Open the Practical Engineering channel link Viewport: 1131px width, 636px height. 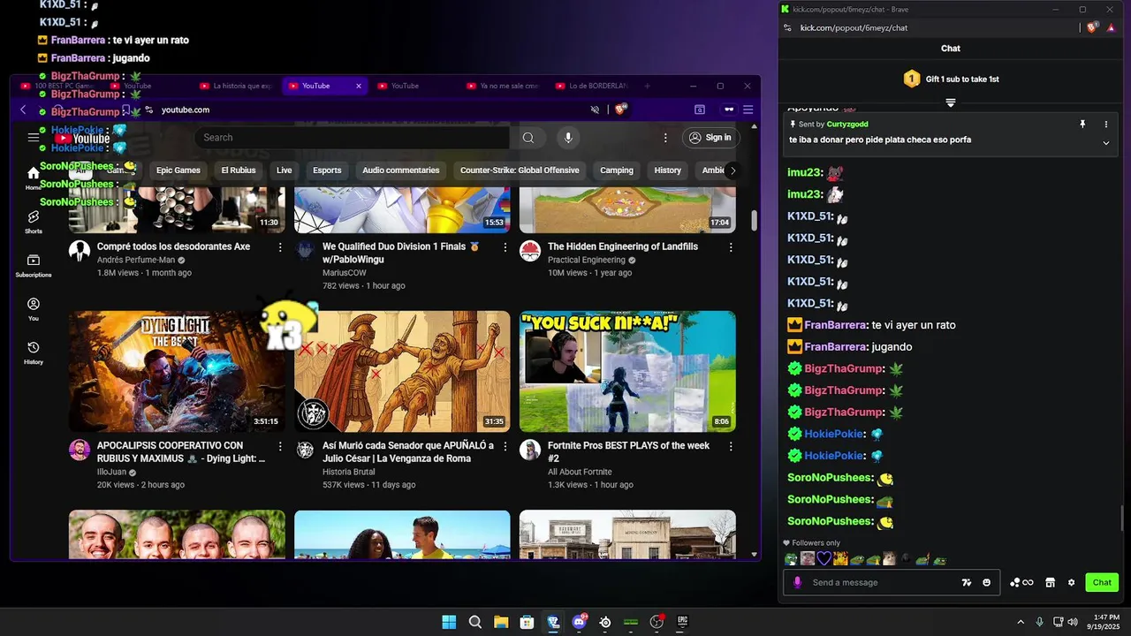pyautogui.click(x=585, y=261)
